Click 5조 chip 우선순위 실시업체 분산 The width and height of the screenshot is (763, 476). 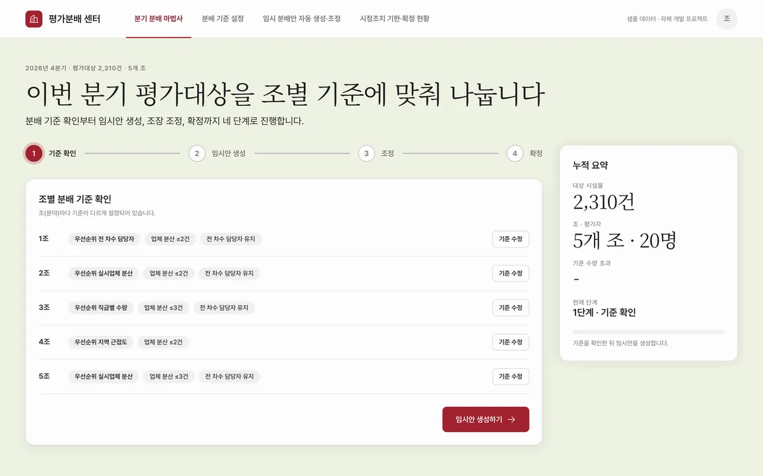point(103,376)
